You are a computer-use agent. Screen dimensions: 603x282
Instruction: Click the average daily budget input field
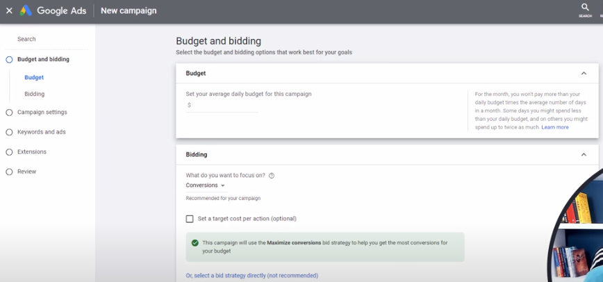[225, 106]
